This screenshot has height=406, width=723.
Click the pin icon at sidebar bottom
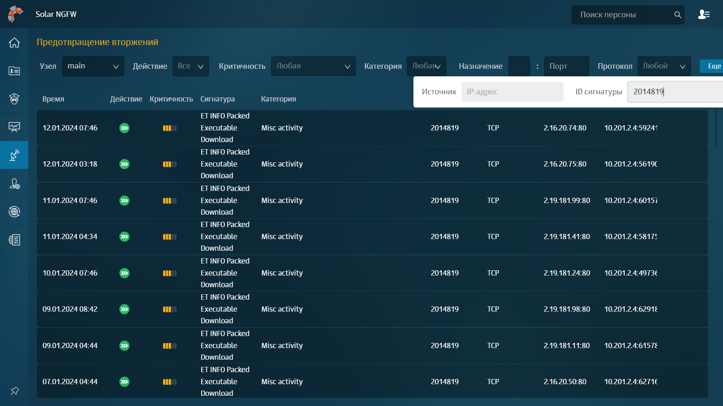click(15, 391)
